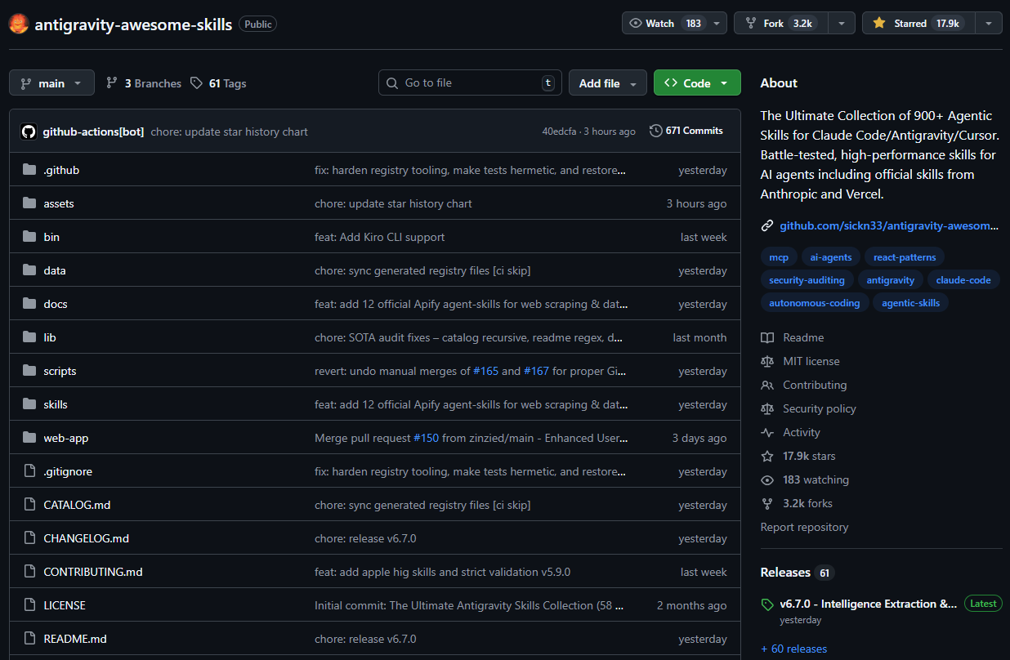This screenshot has width=1010, height=660.
Task: Focus the Go to file search box
Action: pyautogui.click(x=470, y=82)
